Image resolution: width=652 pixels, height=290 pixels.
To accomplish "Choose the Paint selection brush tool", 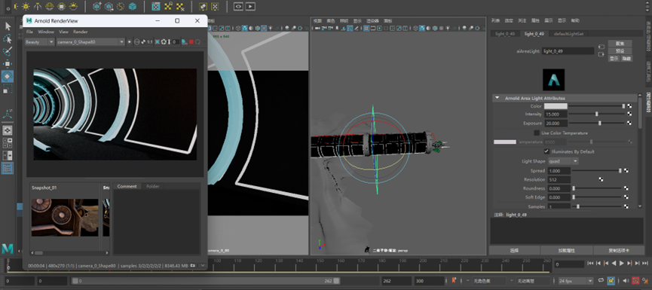I will pyautogui.click(x=8, y=51).
